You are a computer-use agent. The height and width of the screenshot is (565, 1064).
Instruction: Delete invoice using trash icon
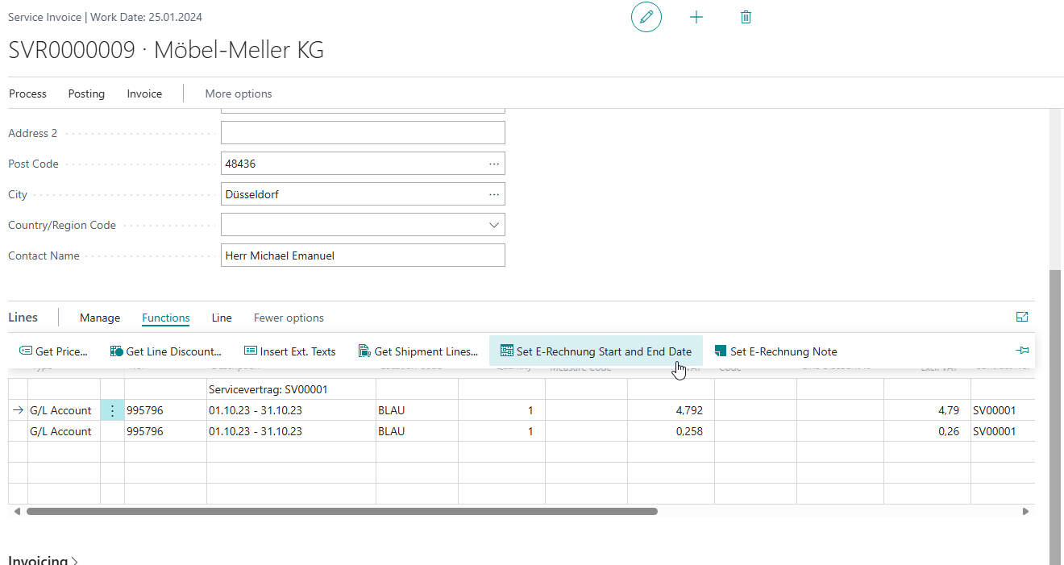click(746, 17)
